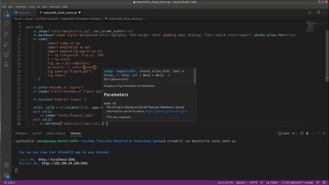329x185 pixels.
Task: Open the Source Control view
Action: point(6,34)
